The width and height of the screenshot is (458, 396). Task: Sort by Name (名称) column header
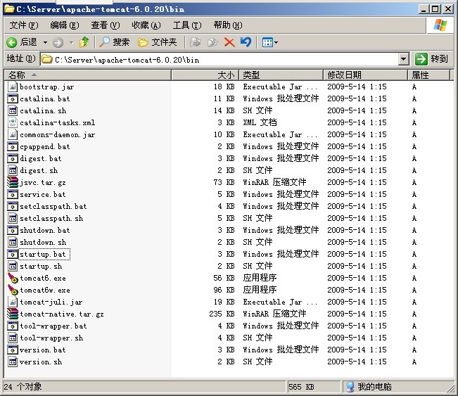(88, 75)
